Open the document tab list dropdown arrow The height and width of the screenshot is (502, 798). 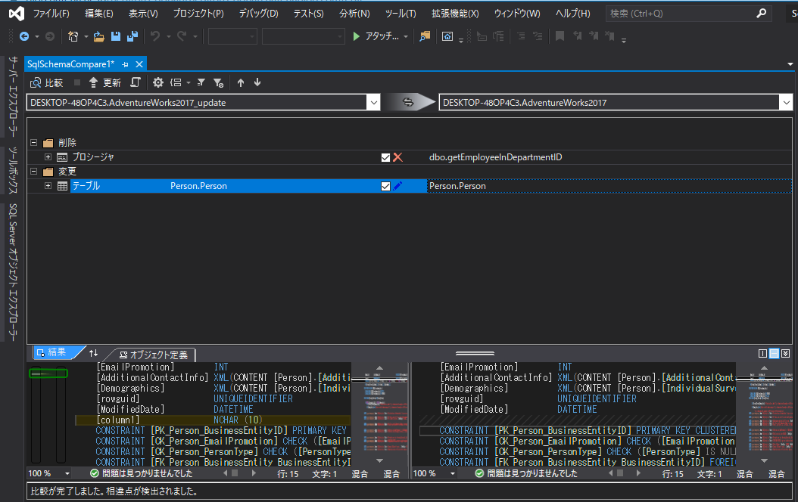(x=790, y=64)
